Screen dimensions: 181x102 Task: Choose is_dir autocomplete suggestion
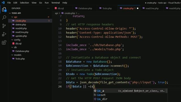point(130,99)
